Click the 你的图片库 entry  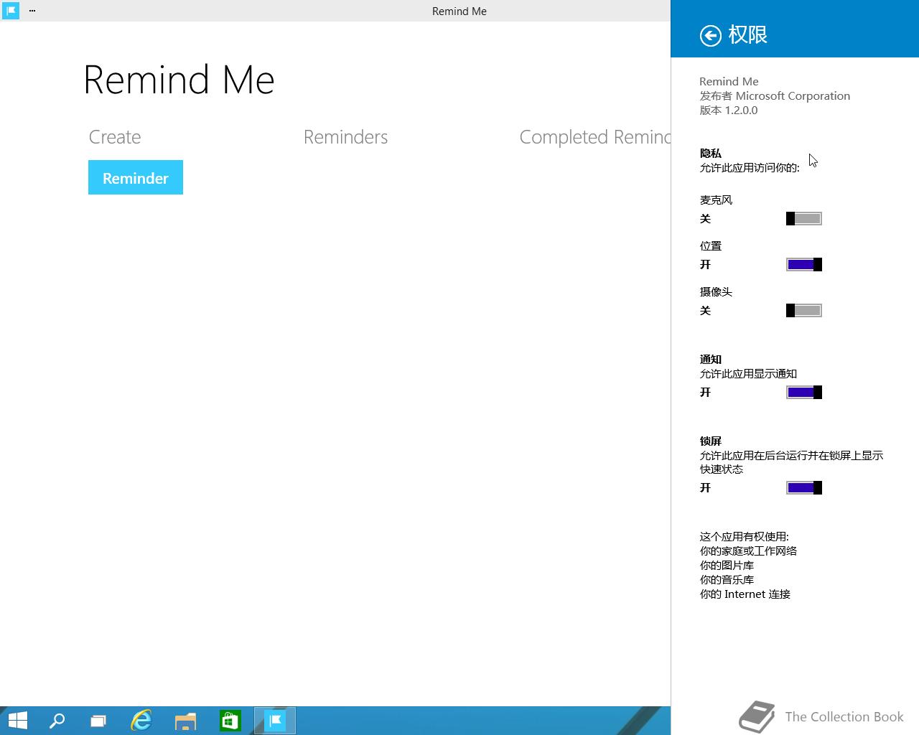[x=727, y=566]
